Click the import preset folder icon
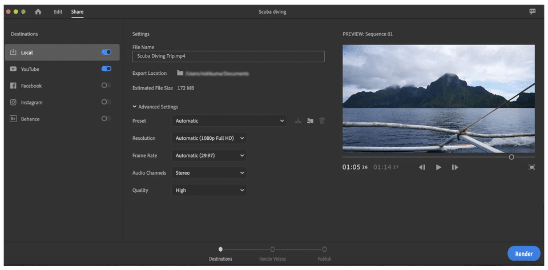Screen dimensions: 548x270 310,121
